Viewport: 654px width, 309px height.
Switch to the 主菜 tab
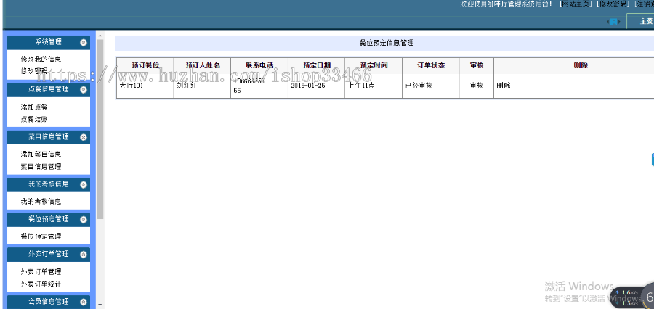[641, 22]
